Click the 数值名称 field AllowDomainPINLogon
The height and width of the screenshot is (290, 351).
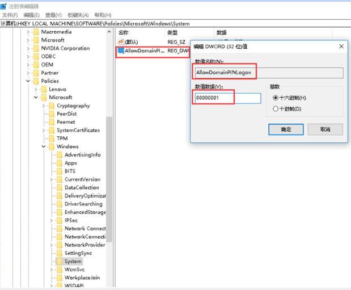click(269, 73)
